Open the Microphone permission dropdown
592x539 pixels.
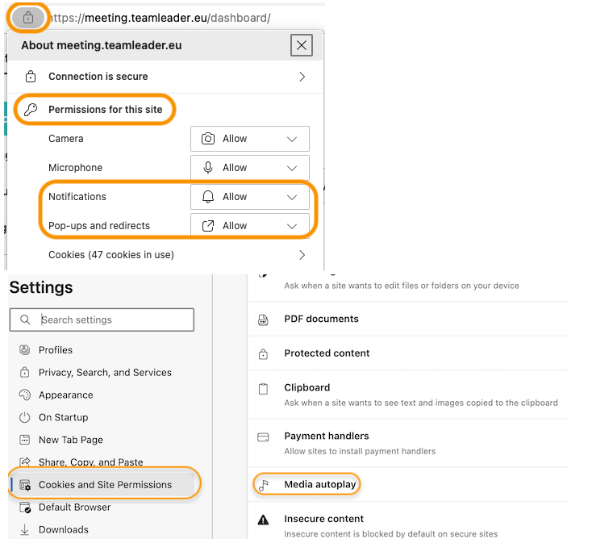250,168
